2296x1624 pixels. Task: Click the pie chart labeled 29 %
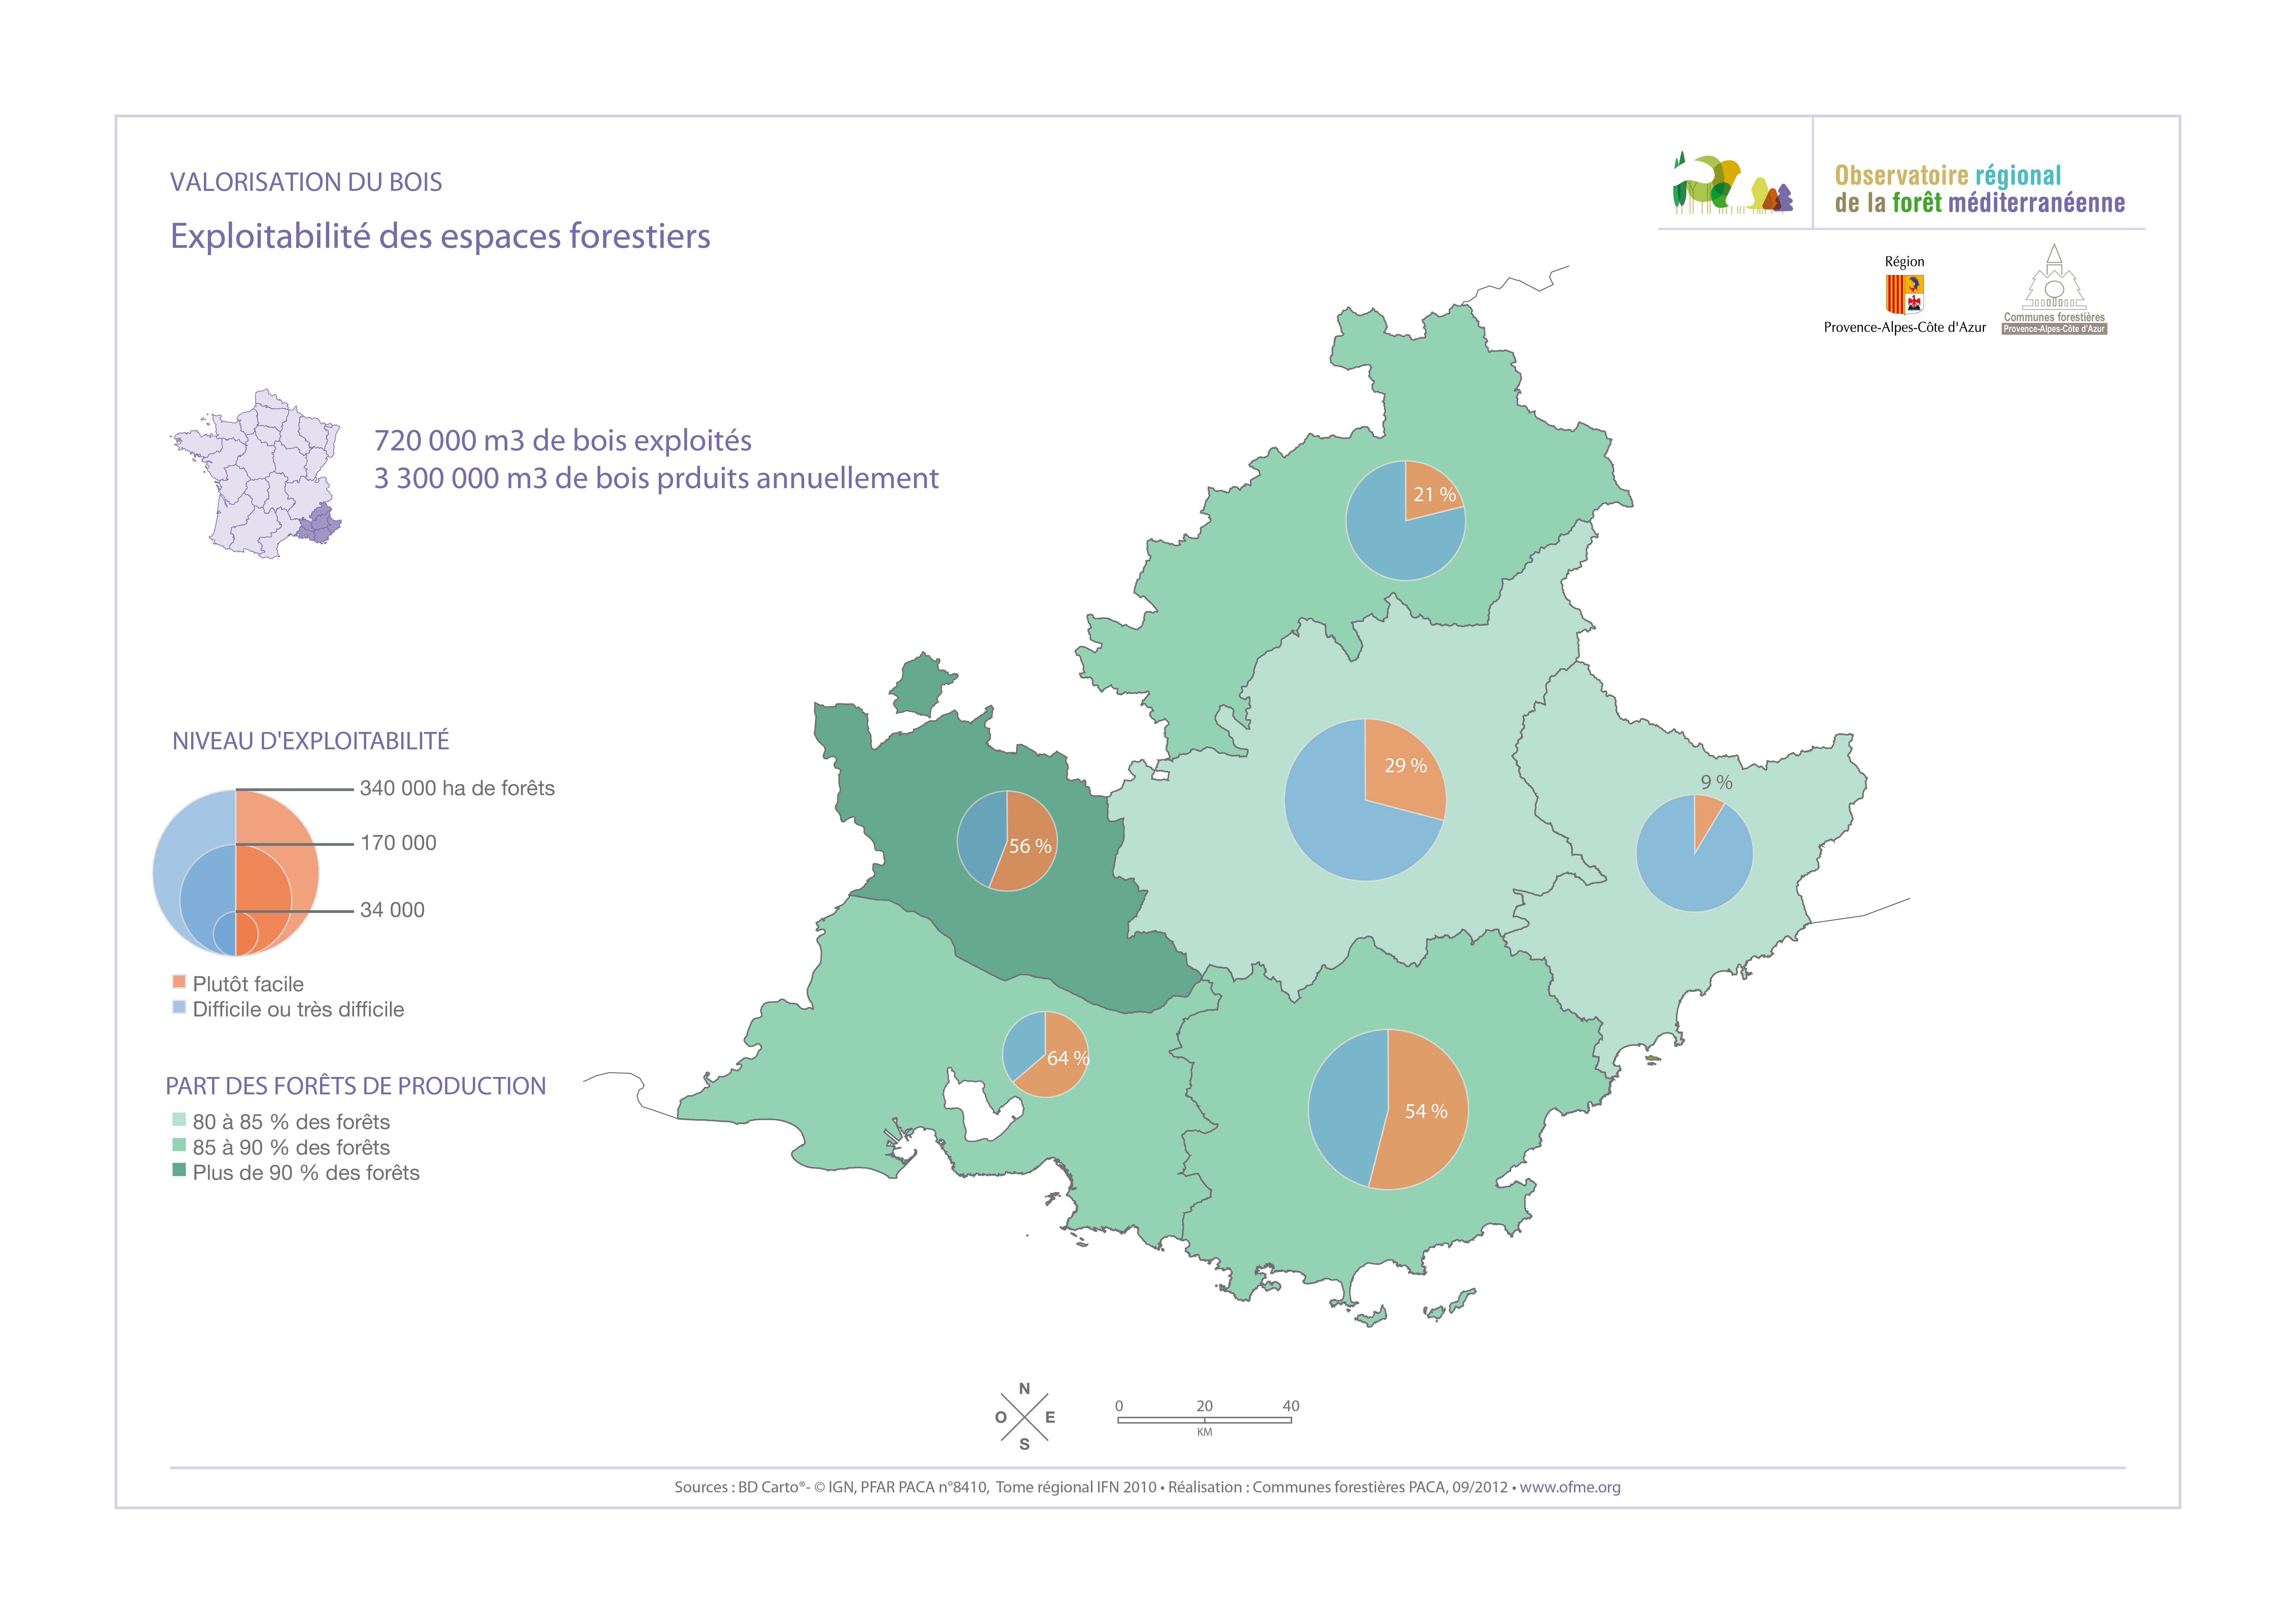point(1365,799)
